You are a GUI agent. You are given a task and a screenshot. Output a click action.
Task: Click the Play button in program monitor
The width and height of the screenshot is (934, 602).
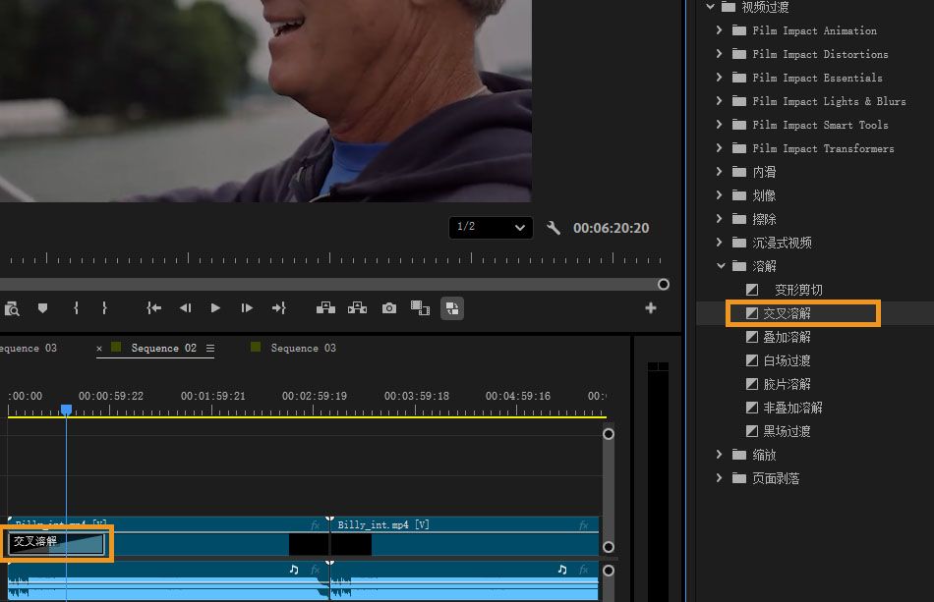click(215, 307)
